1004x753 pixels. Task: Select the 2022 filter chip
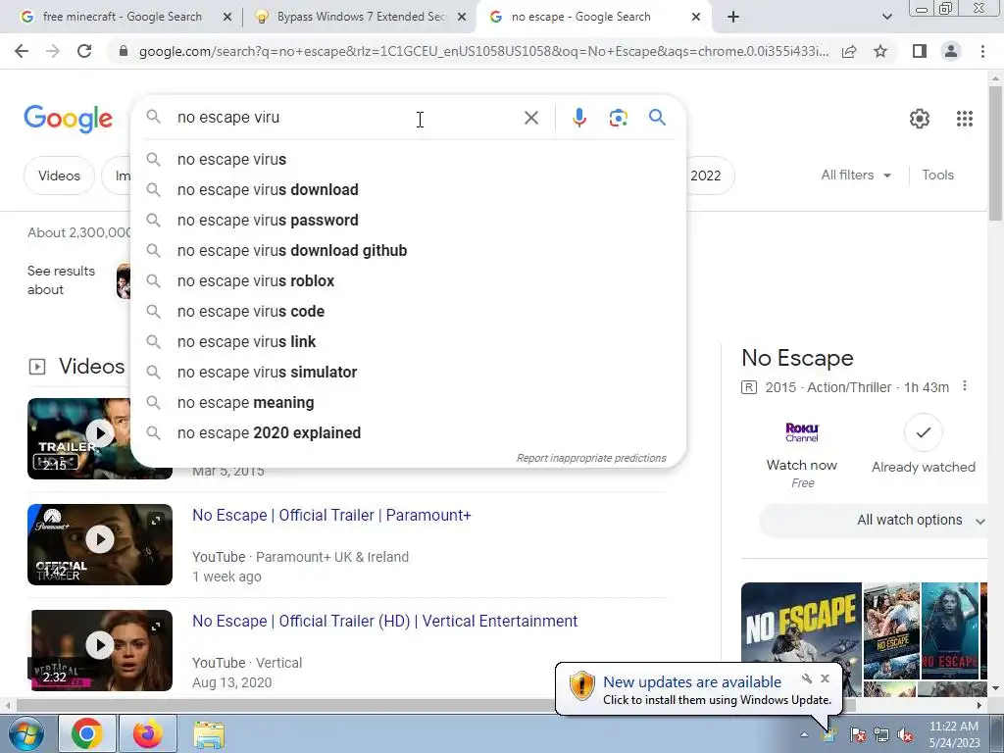point(706,176)
